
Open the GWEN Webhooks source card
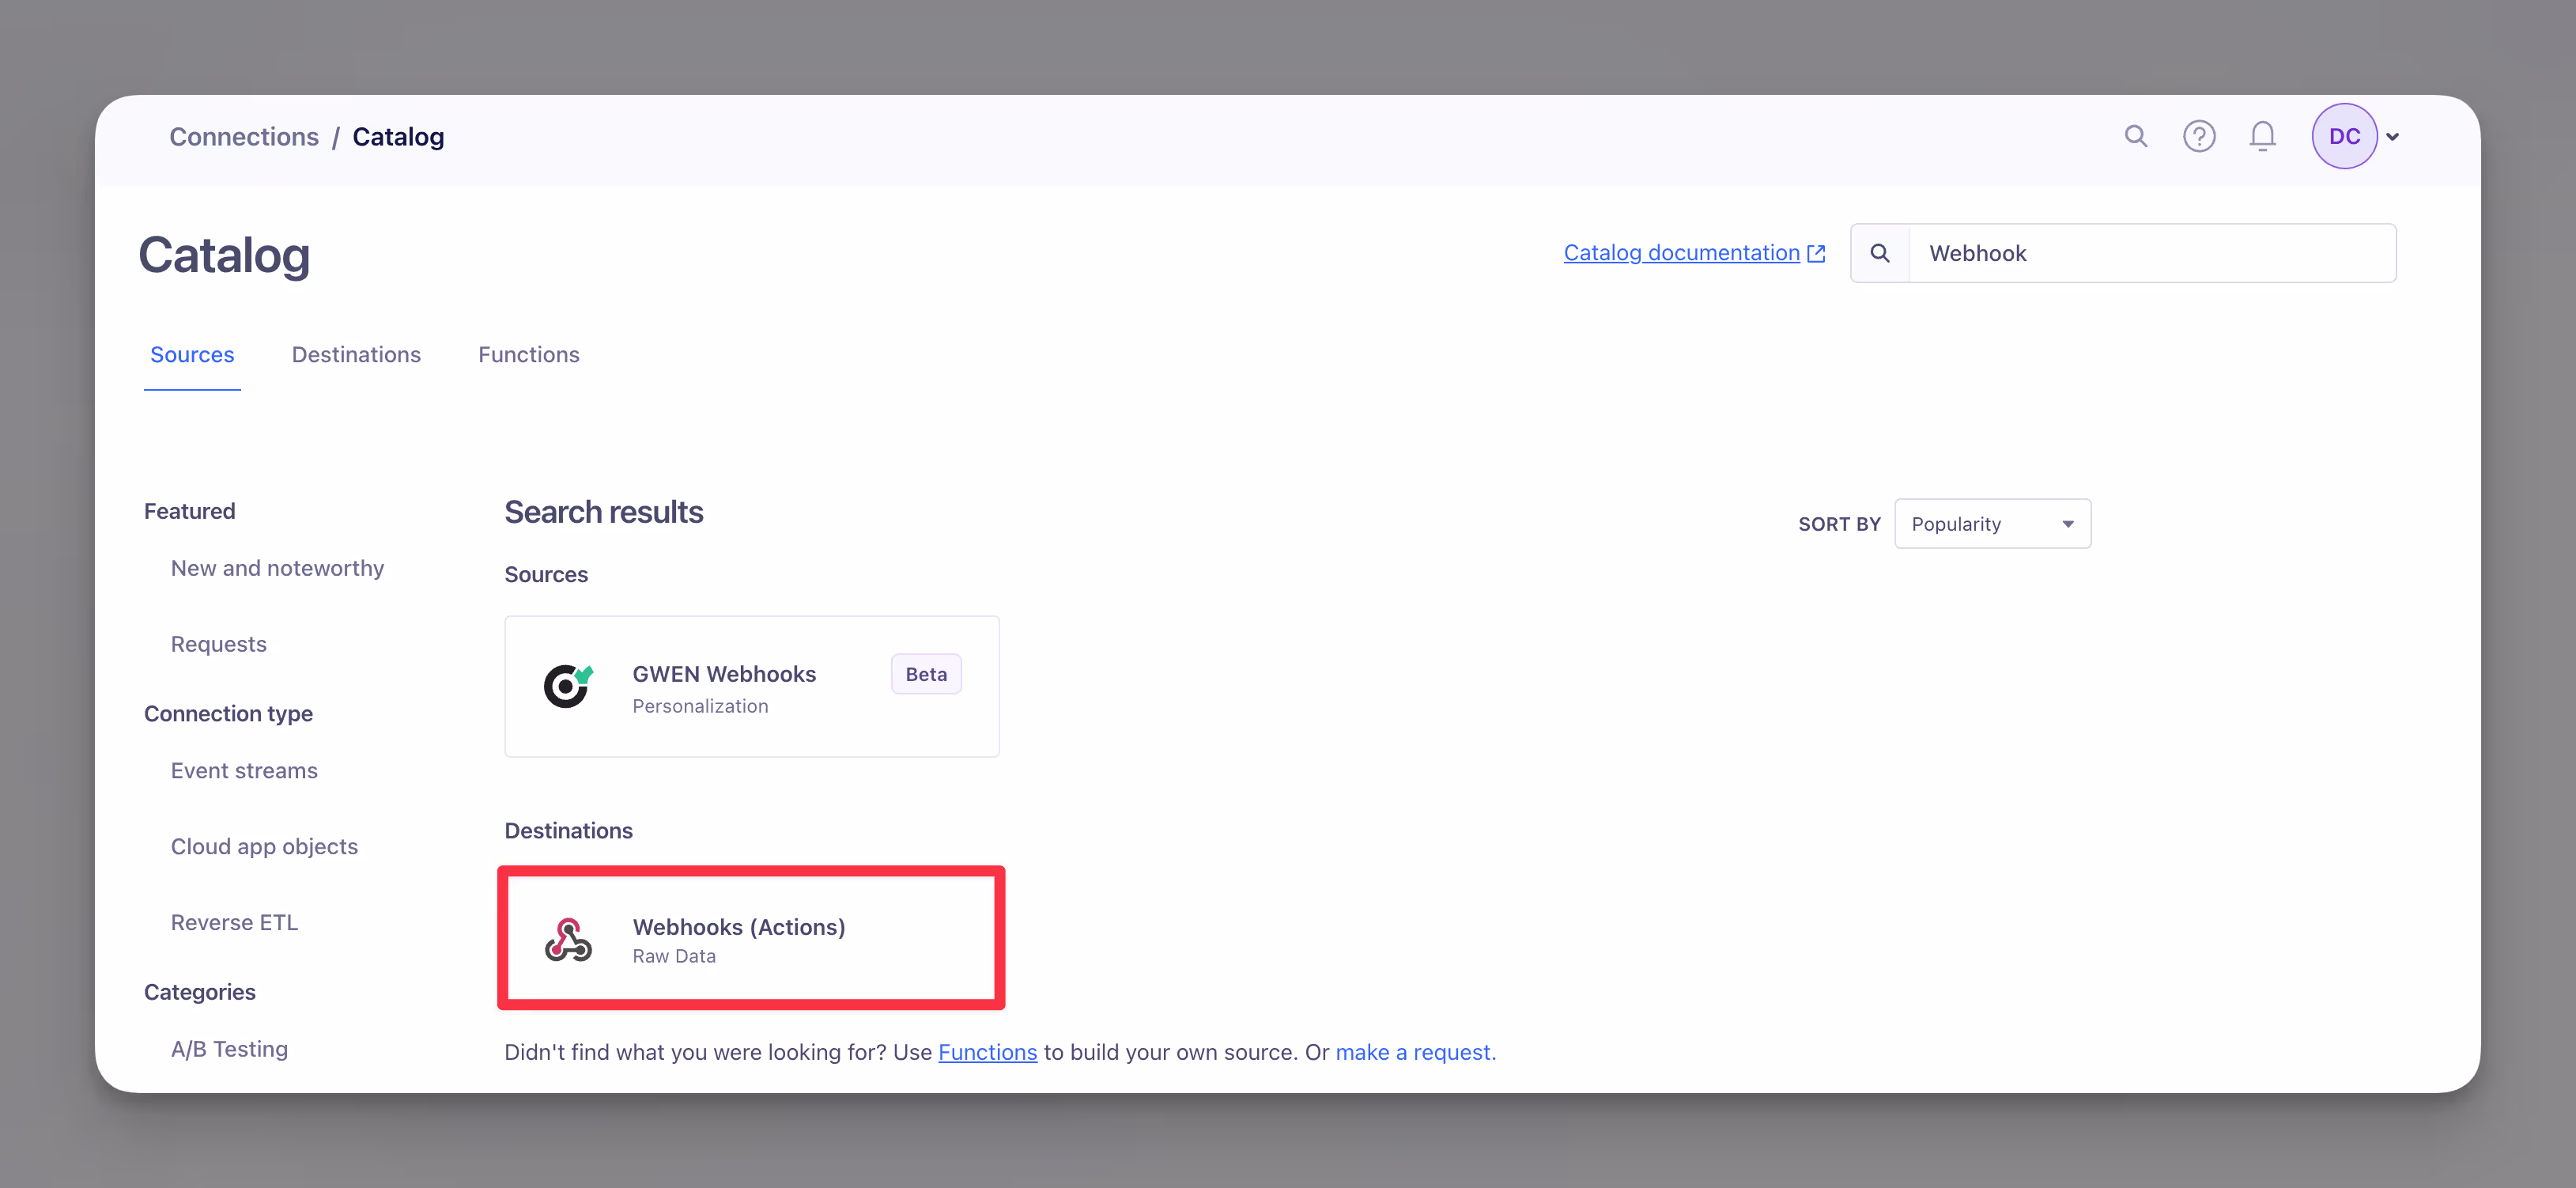pyautogui.click(x=752, y=686)
